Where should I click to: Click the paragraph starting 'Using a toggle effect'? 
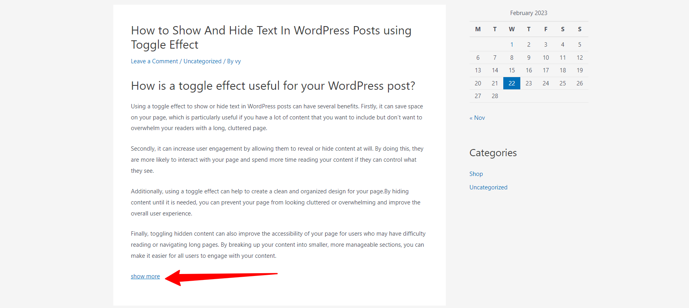pyautogui.click(x=277, y=117)
